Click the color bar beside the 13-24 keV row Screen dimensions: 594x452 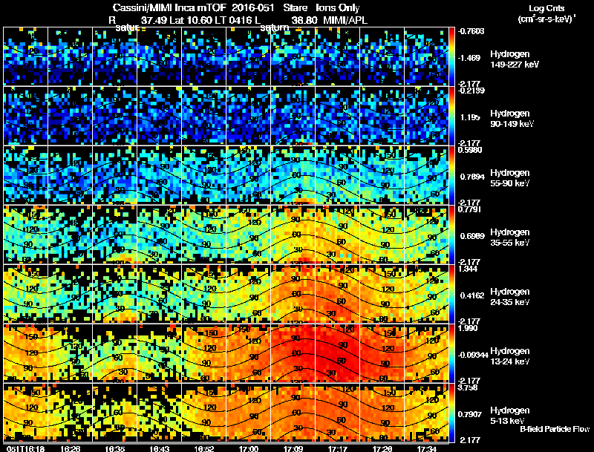pos(451,353)
